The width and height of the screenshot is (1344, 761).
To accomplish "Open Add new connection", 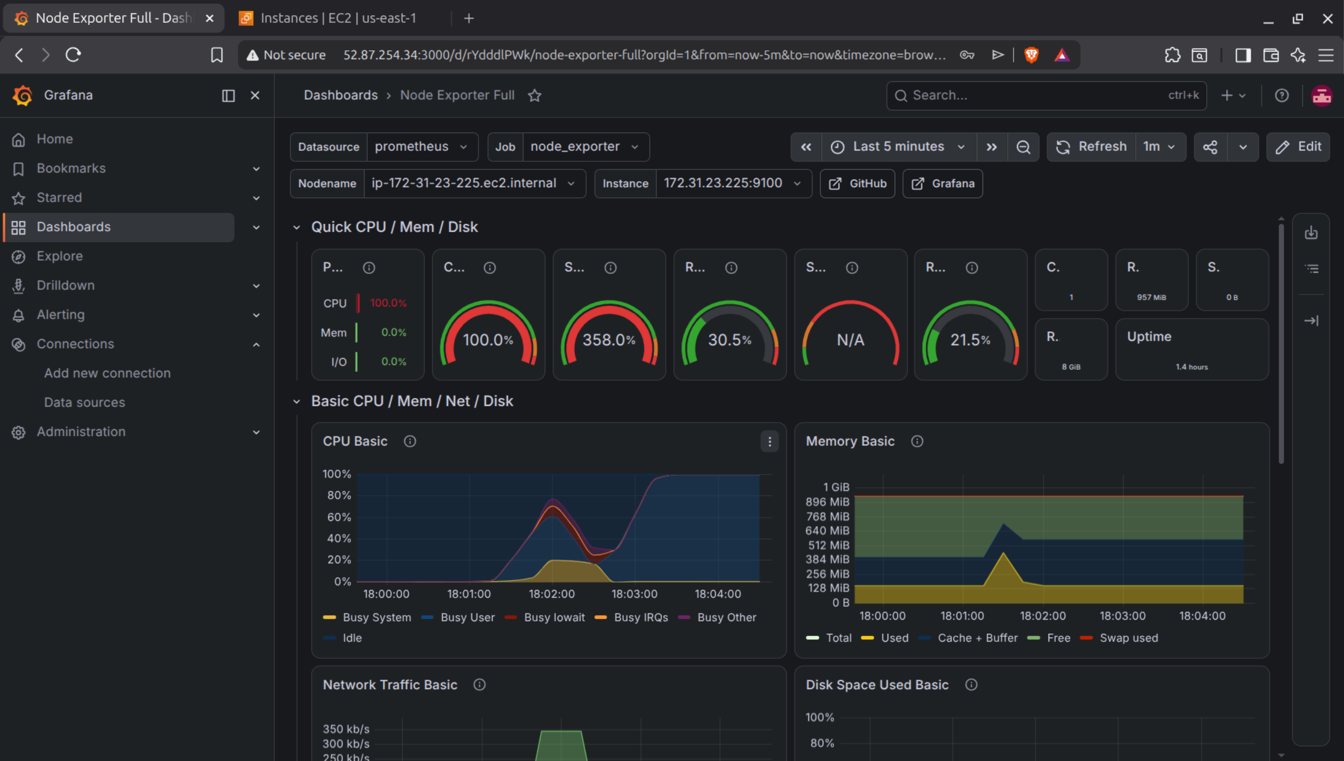I will click(107, 373).
